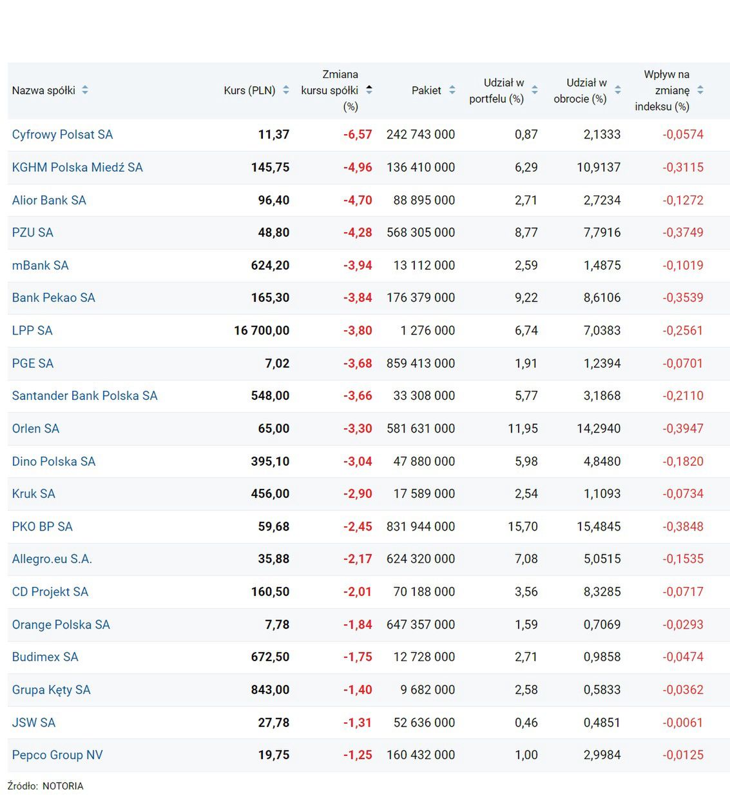The height and width of the screenshot is (803, 730).
Task: Open PKO BP SA link
Action: click(x=43, y=527)
